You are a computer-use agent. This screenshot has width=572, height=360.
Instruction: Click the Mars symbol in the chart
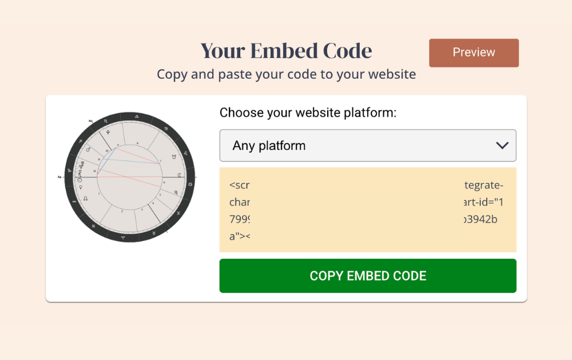coord(88,149)
